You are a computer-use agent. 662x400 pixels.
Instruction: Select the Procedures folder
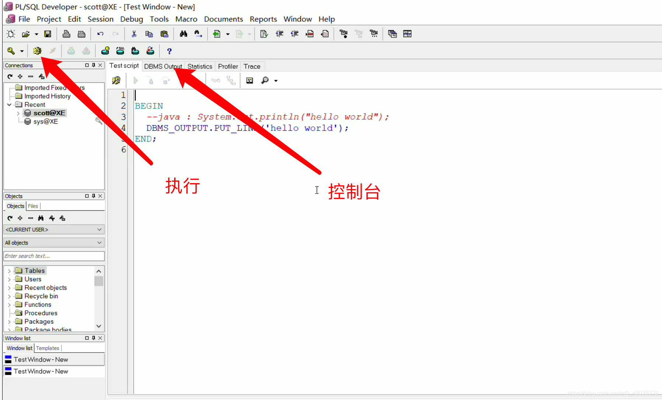[x=41, y=313]
